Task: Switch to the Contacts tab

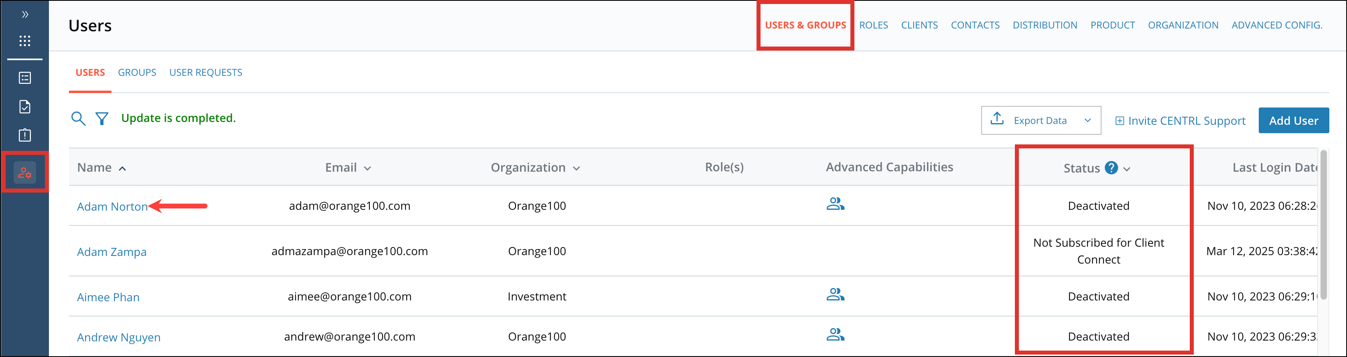Action: point(975,25)
